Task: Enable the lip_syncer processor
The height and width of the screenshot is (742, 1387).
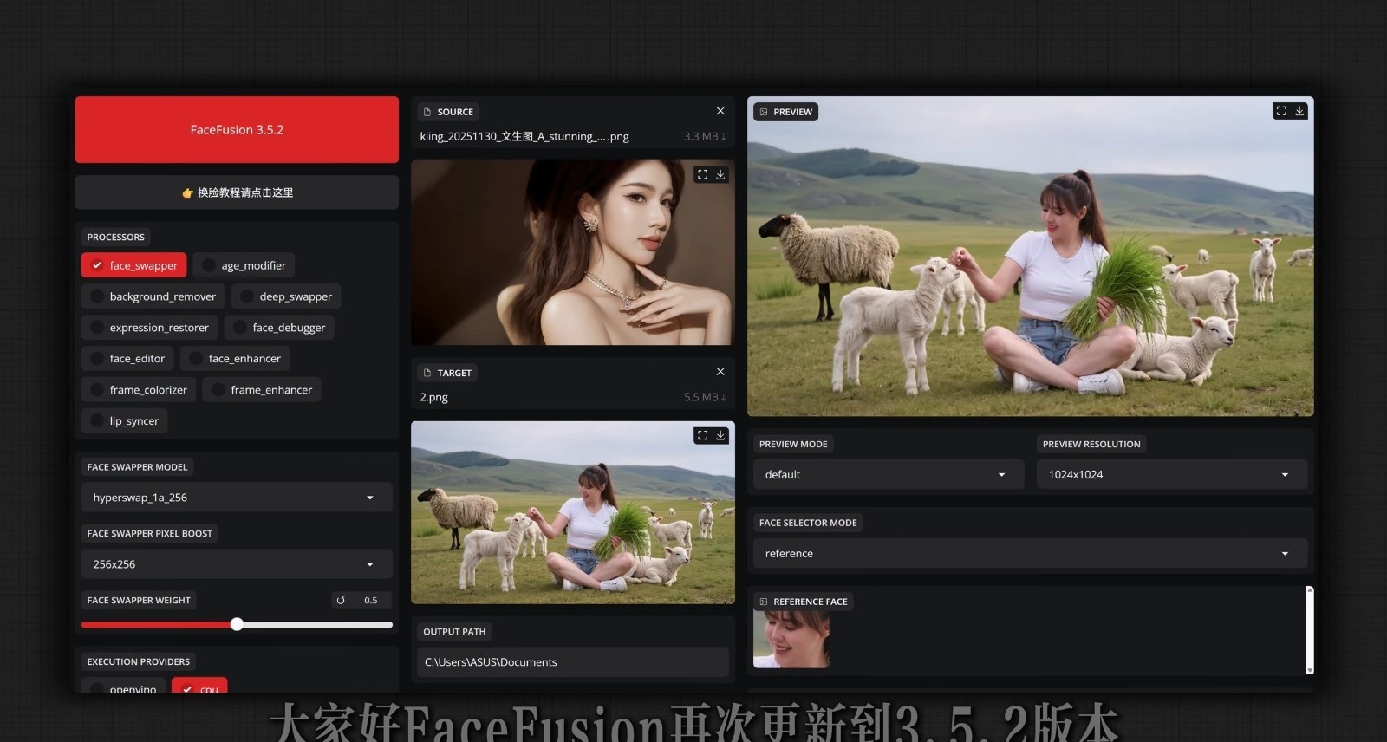Action: pyautogui.click(x=125, y=421)
